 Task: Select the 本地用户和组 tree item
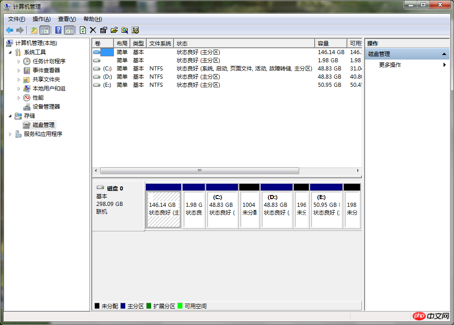click(x=49, y=89)
